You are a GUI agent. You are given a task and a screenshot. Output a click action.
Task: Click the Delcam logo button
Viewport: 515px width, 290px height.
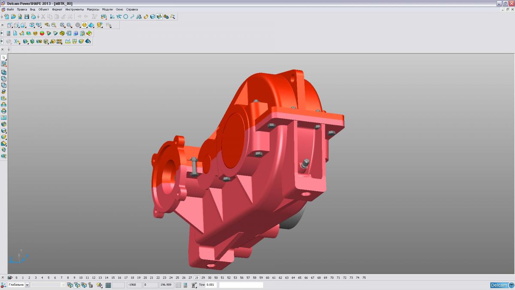502,285
